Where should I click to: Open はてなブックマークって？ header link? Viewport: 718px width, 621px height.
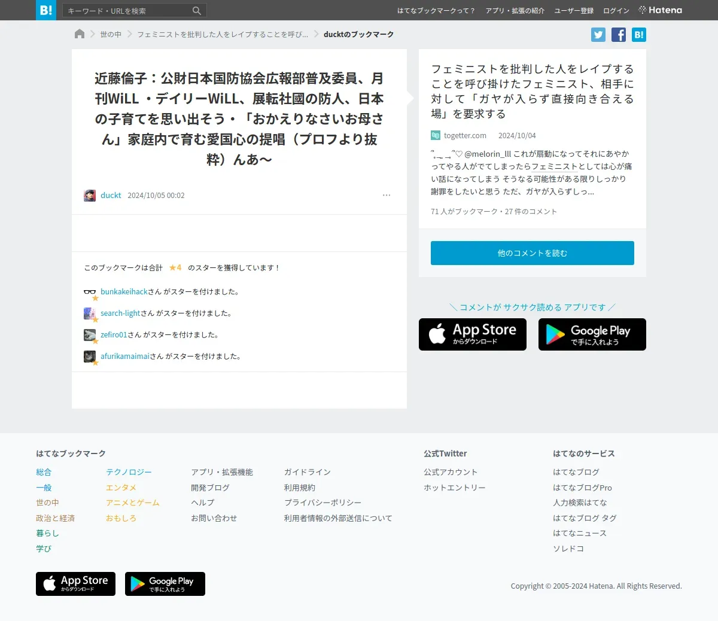tap(436, 11)
